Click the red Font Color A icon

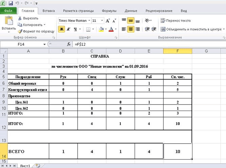click(x=111, y=29)
